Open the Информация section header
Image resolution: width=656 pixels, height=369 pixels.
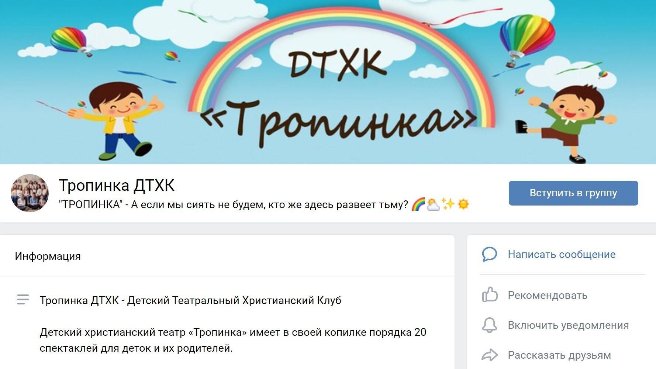[48, 256]
